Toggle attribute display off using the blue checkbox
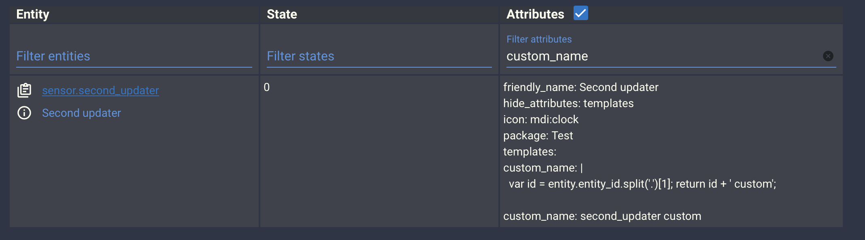 (x=581, y=13)
